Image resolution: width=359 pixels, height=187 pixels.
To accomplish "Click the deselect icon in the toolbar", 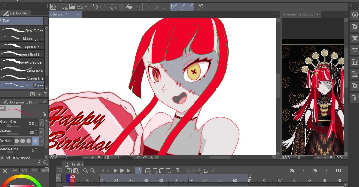I will (148, 7).
